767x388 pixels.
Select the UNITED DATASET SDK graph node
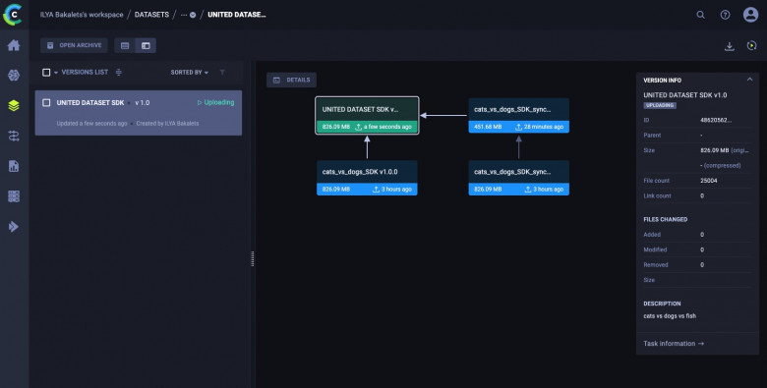367,115
